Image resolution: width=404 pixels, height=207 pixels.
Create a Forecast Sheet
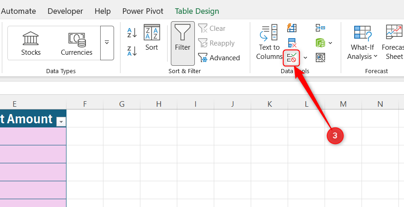(x=392, y=42)
